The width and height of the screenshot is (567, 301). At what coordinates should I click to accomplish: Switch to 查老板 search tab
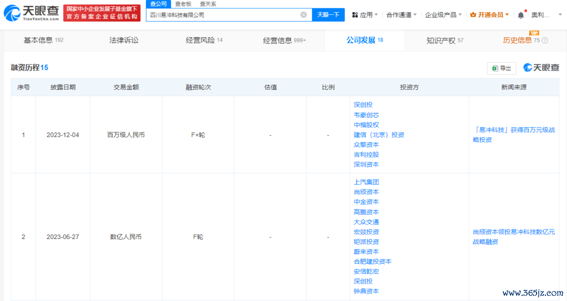[x=183, y=4]
